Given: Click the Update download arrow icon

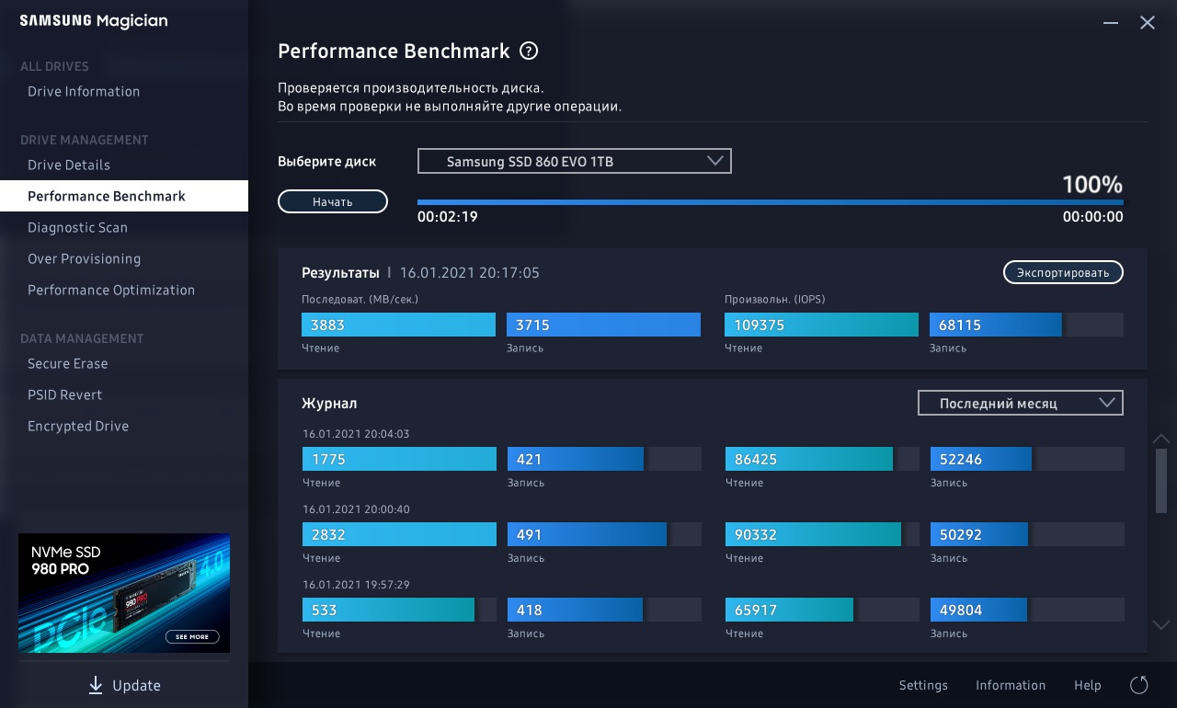Looking at the screenshot, I should tap(96, 685).
